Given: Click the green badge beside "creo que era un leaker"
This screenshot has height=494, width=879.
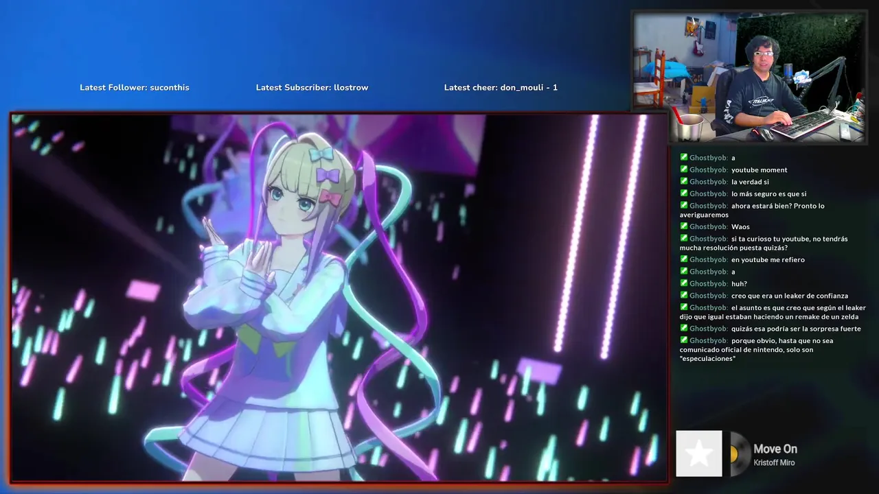Looking at the screenshot, I should (x=684, y=295).
